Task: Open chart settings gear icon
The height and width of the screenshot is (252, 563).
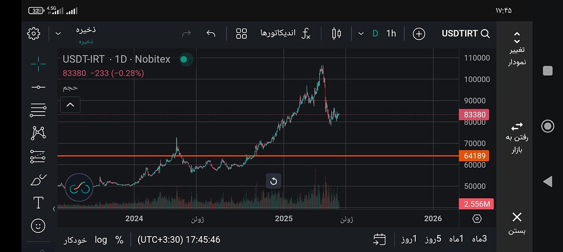Action: [x=34, y=33]
